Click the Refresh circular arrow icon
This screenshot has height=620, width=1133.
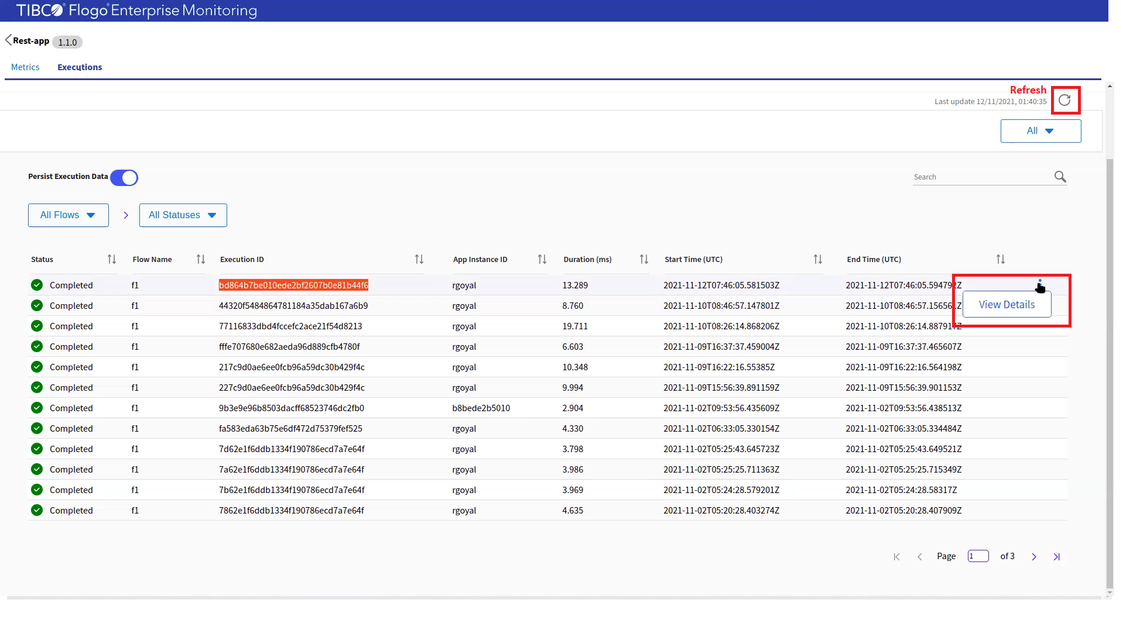(x=1064, y=100)
